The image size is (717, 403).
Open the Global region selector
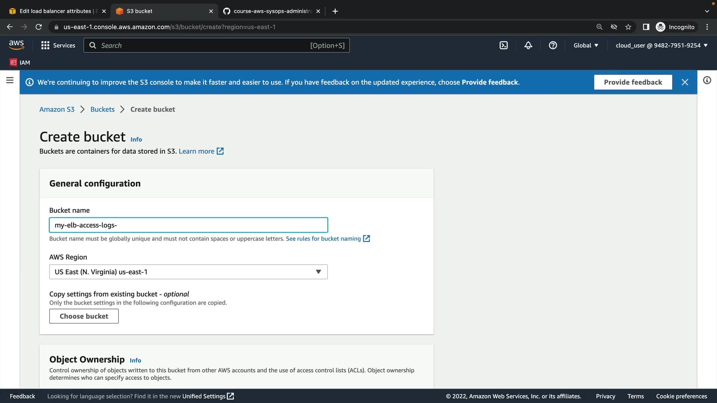coord(586,46)
